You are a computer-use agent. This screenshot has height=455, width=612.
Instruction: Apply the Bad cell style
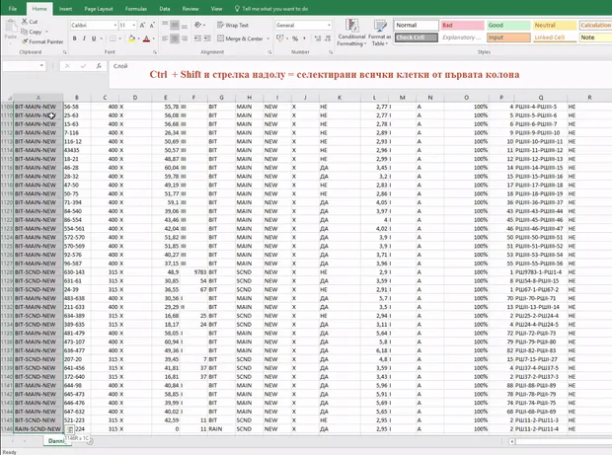[x=463, y=26]
